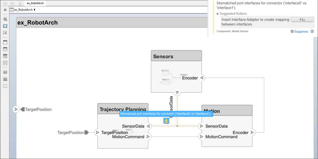Screen dimensions: 318x159
Task: Go back with the left arrow
Action: coord(5,3)
